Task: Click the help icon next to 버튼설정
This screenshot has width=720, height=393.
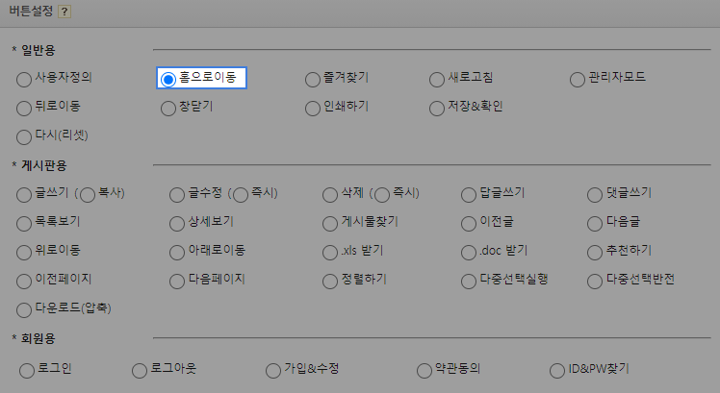Action: click(64, 12)
